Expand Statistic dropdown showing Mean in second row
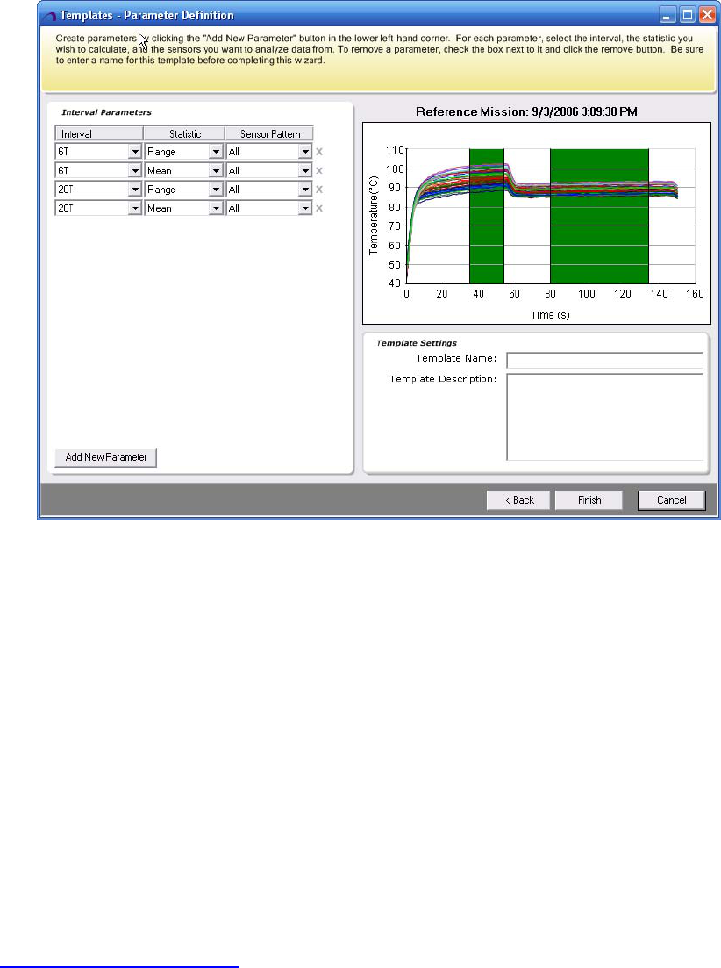Image resolution: width=721 pixels, height=968 pixels. [216, 171]
